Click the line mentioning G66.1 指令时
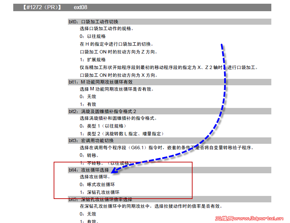290x223 pixels. click(x=167, y=148)
